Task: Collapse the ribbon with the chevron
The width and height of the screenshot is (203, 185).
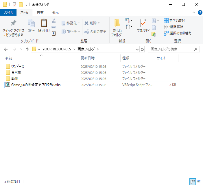Action: pos(194,12)
